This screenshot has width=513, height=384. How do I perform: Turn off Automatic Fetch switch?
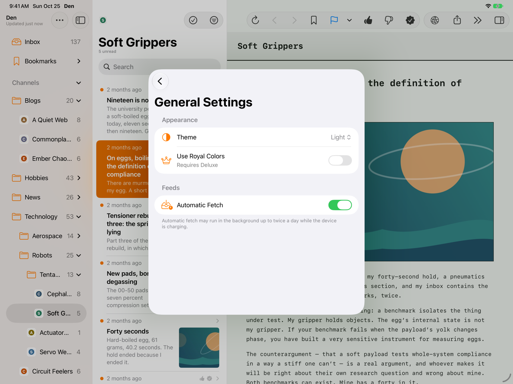pos(340,205)
